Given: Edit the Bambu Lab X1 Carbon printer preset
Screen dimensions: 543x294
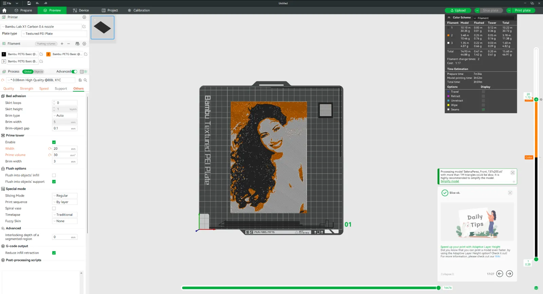Looking at the screenshot, I should pyautogui.click(x=84, y=26).
